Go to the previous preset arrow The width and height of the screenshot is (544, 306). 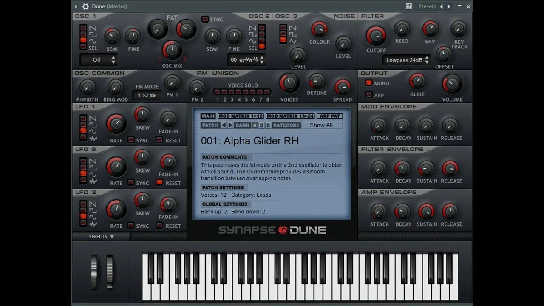[441, 6]
